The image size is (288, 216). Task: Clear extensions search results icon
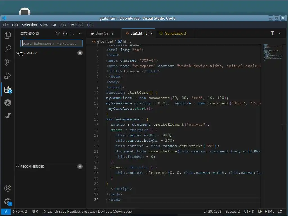(x=72, y=33)
